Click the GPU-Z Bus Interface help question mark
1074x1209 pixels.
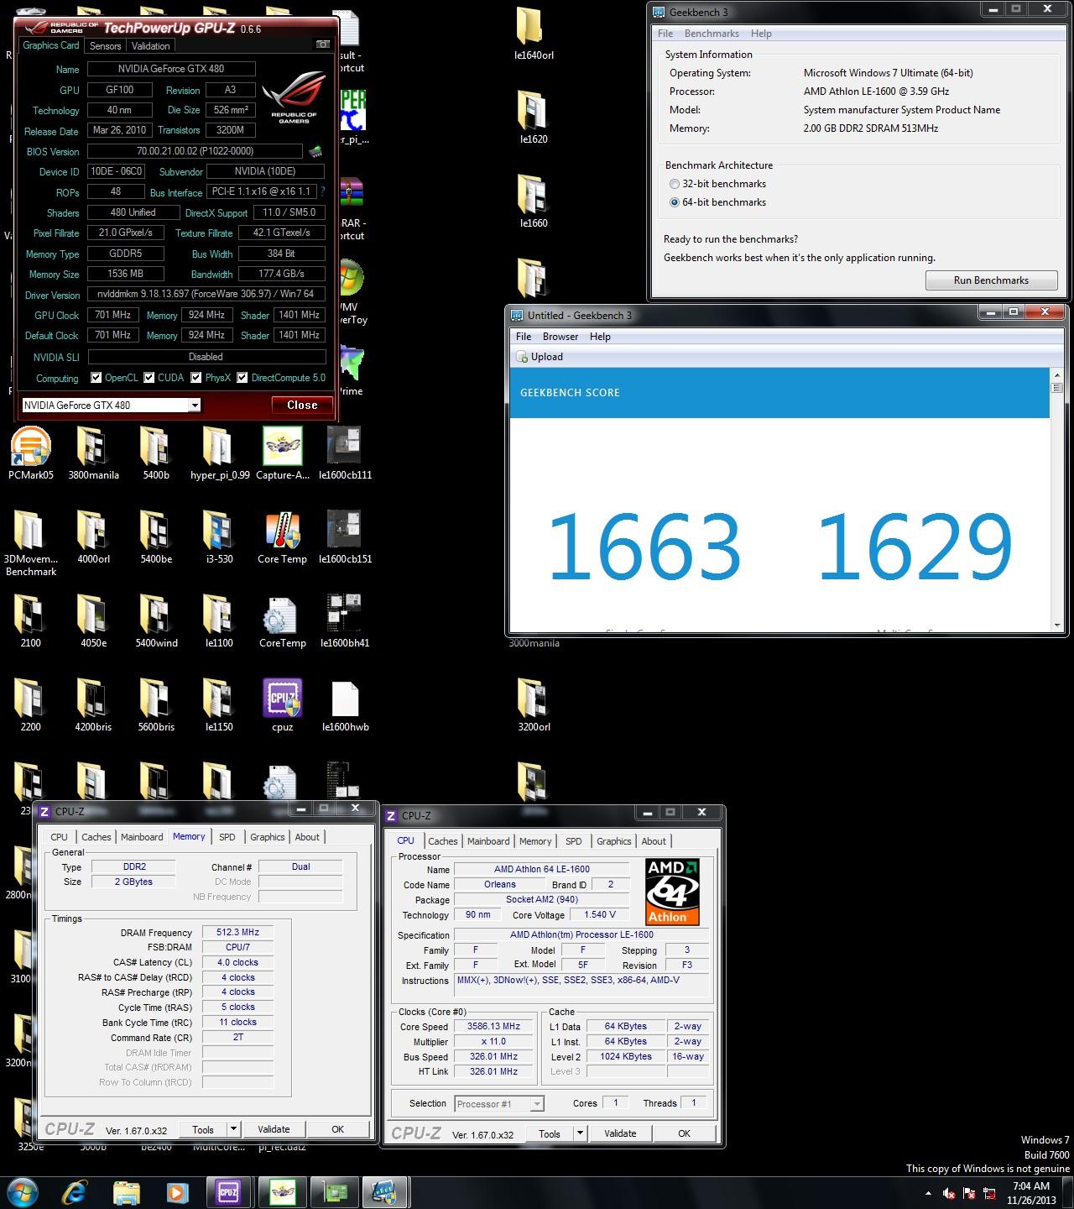pyautogui.click(x=323, y=192)
